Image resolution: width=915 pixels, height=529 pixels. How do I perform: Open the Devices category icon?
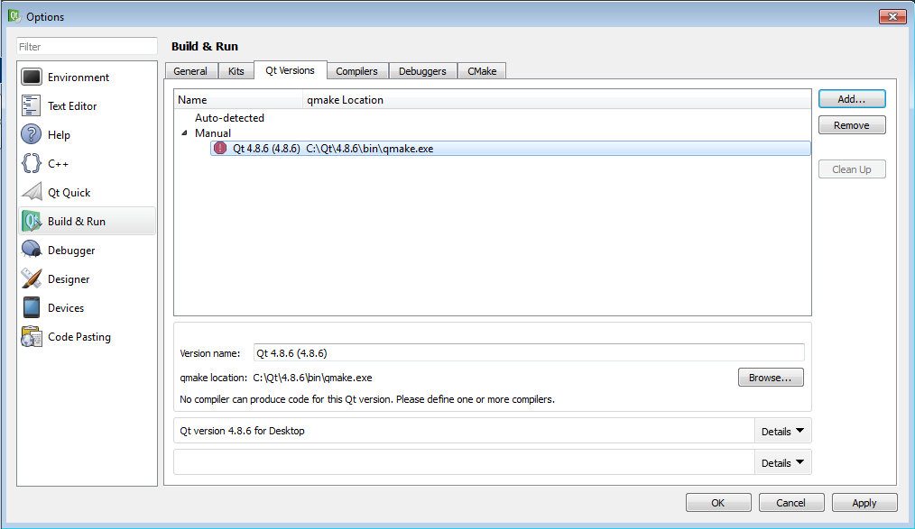click(31, 307)
